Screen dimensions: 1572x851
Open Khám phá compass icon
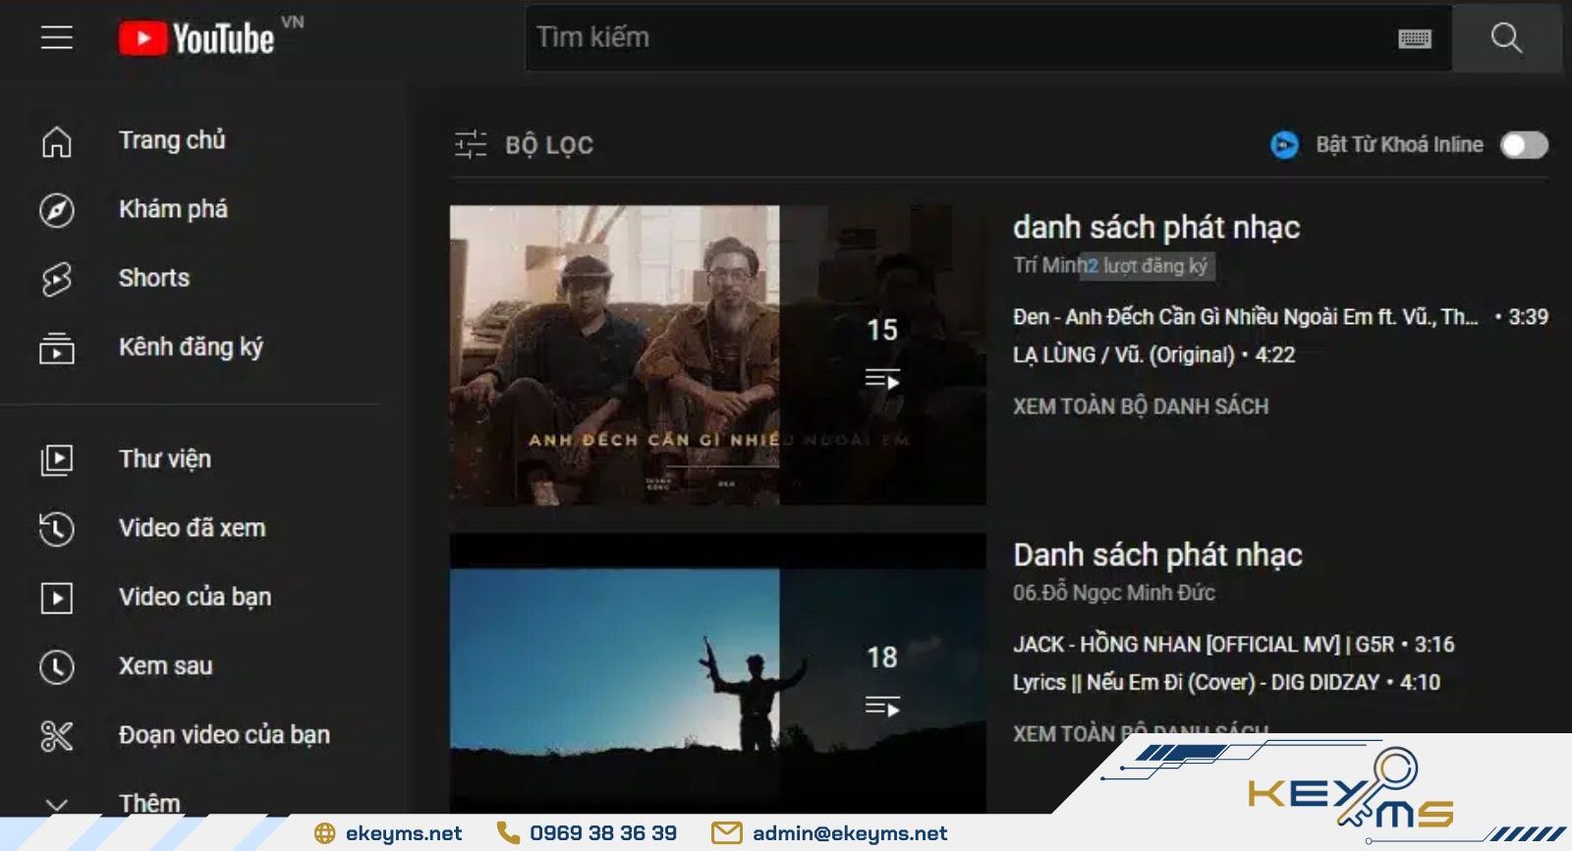[57, 210]
